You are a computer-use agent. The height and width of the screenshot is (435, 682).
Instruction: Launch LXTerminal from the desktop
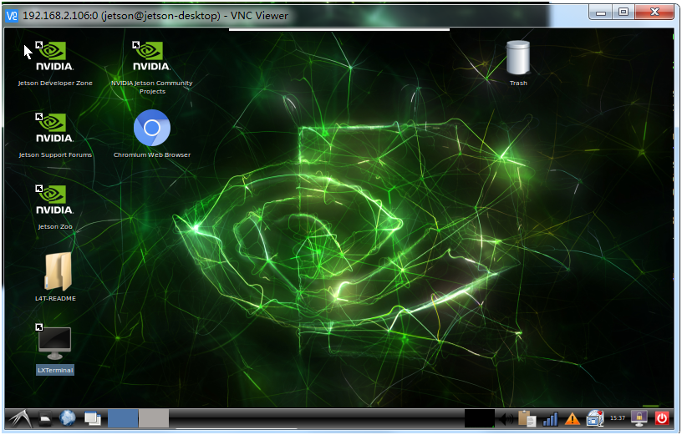coord(55,344)
